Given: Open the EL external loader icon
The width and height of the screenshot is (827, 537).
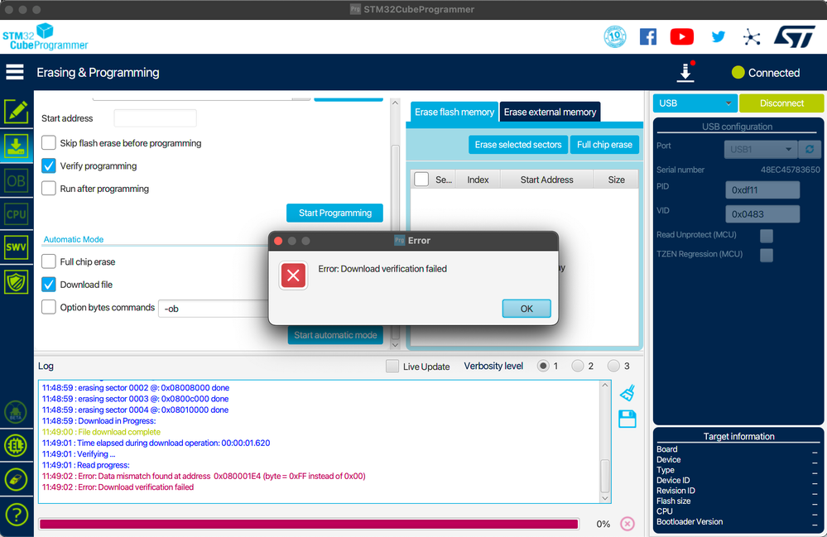Looking at the screenshot, I should click(x=16, y=445).
